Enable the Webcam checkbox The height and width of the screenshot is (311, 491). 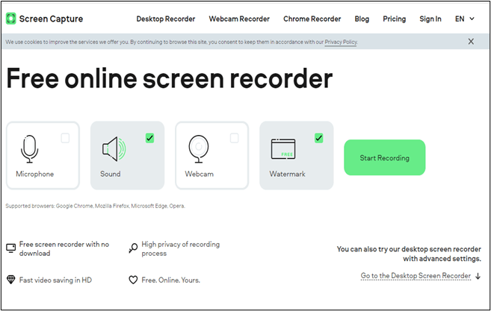234,138
